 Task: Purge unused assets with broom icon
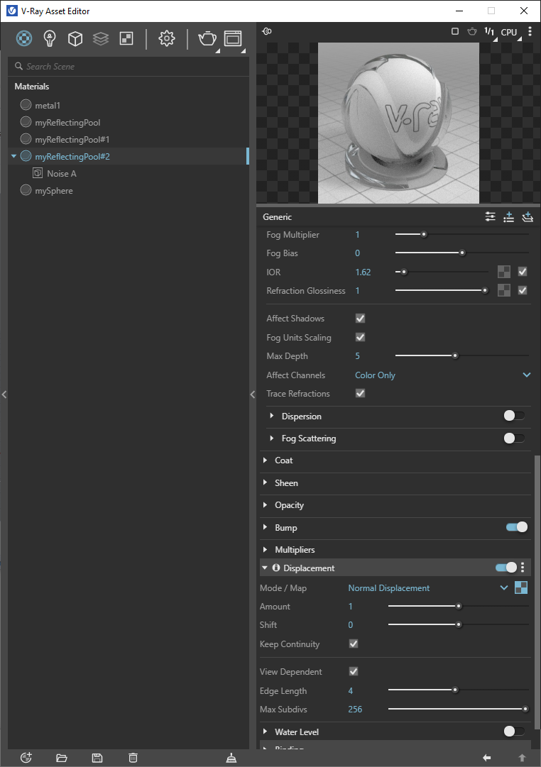pos(231,758)
